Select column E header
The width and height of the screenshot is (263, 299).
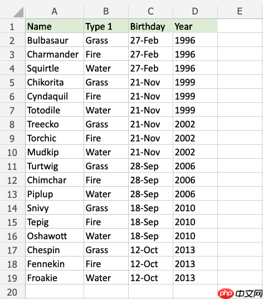coord(240,11)
